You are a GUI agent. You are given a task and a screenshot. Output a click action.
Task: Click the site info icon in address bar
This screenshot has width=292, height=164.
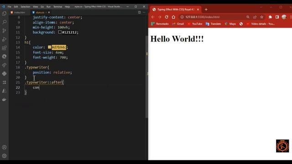coord(182,17)
